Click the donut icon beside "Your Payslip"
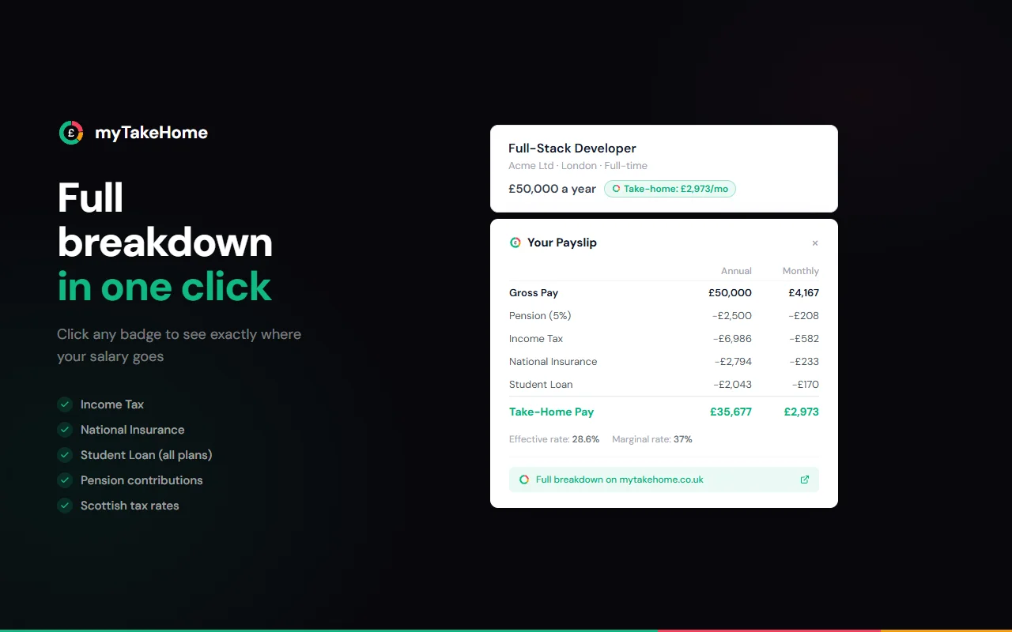 (517, 243)
